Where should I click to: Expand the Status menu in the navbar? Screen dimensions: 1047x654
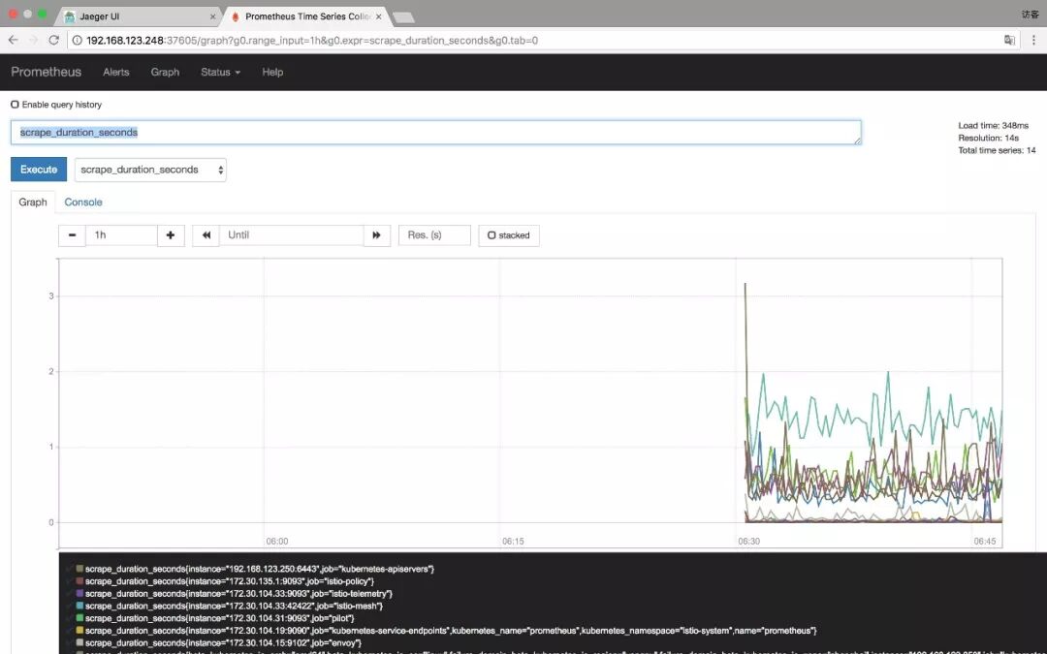click(x=220, y=72)
